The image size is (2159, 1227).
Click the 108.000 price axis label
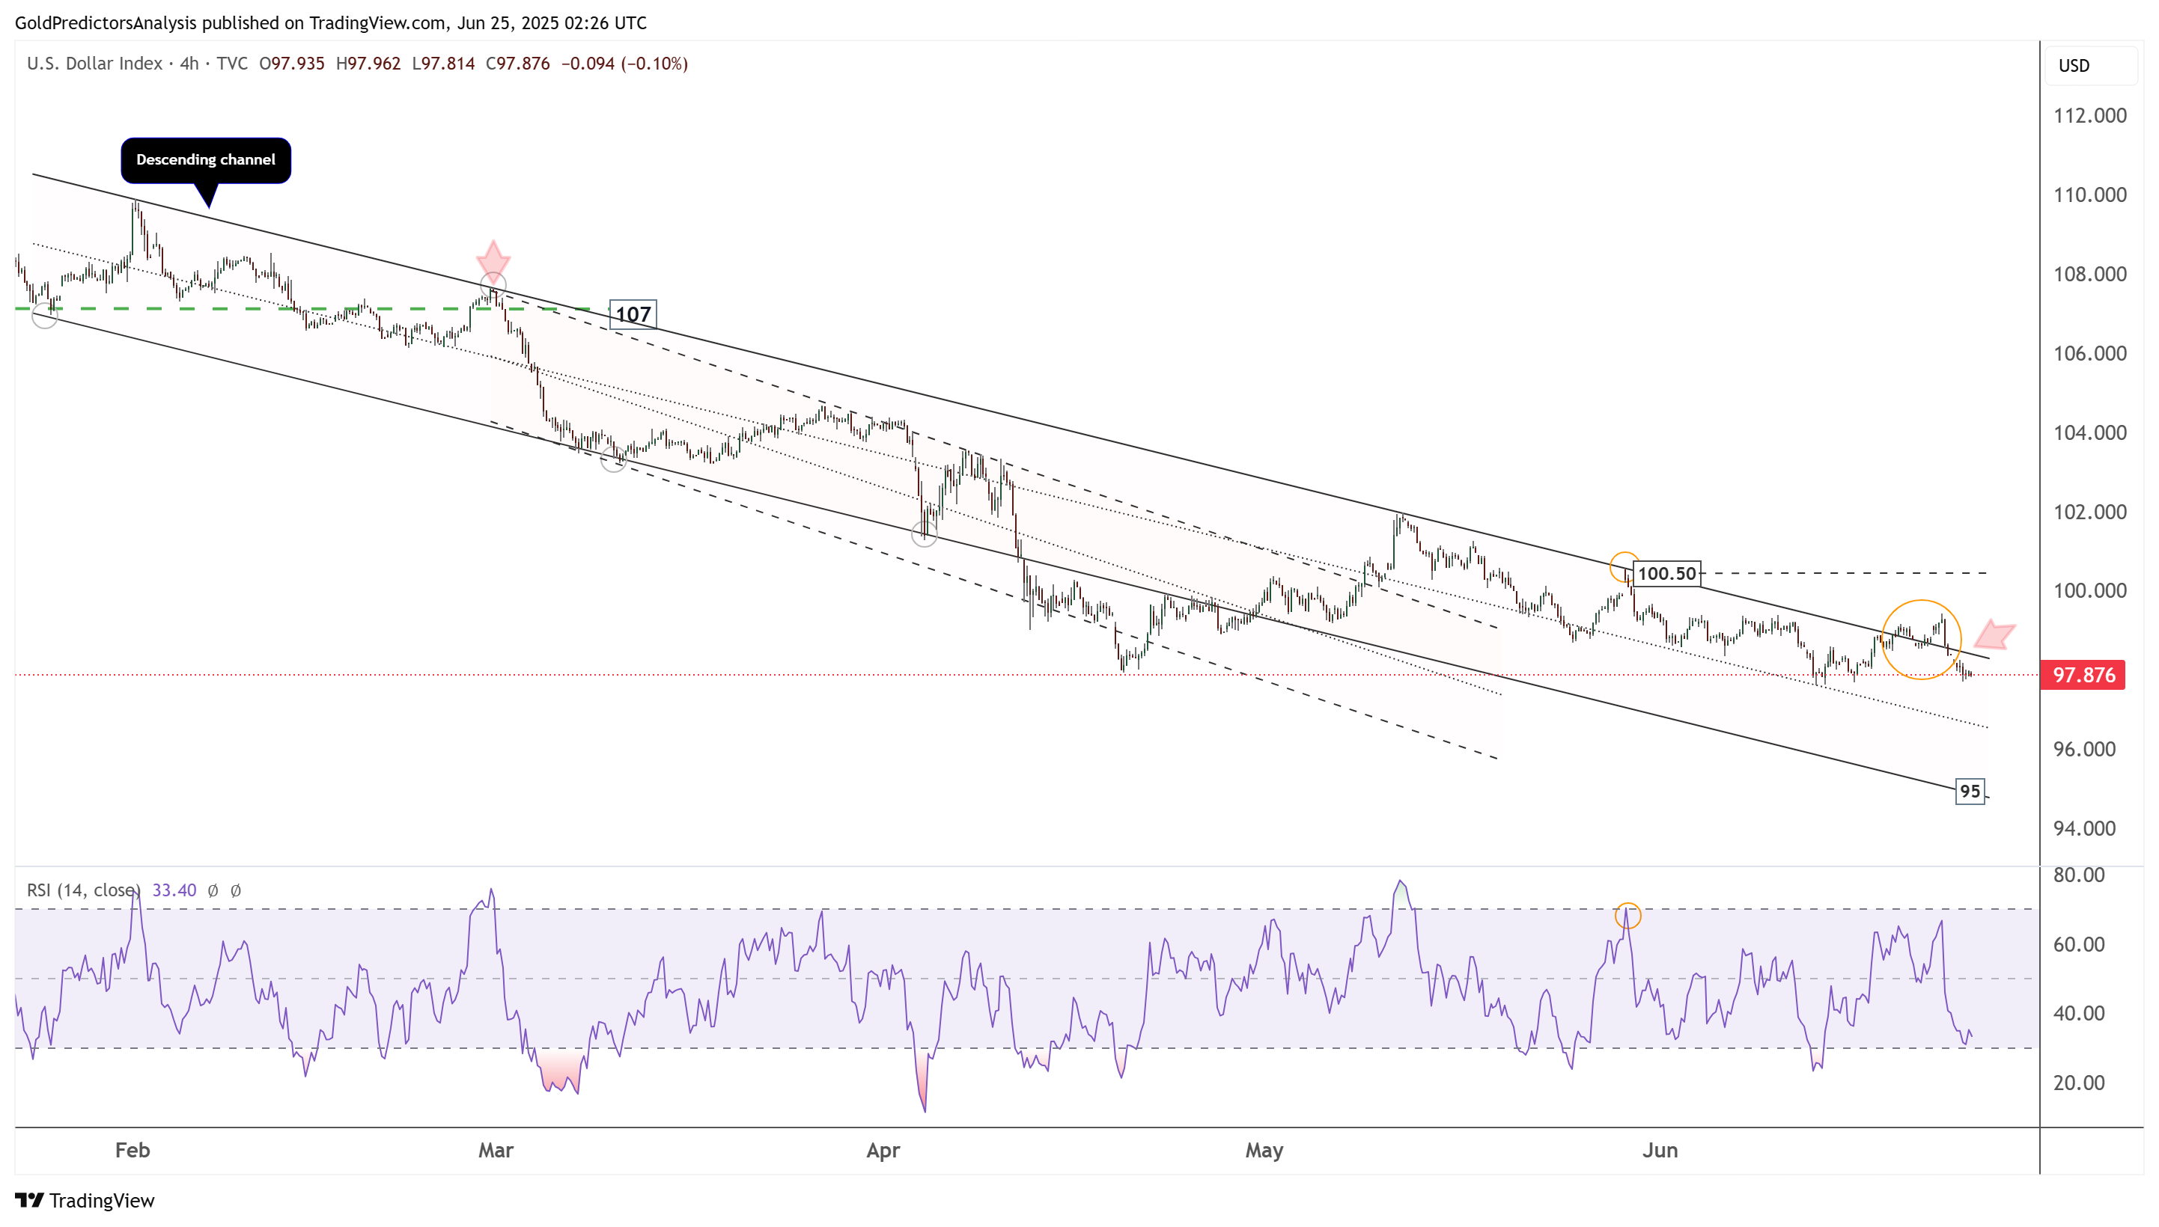[2090, 274]
